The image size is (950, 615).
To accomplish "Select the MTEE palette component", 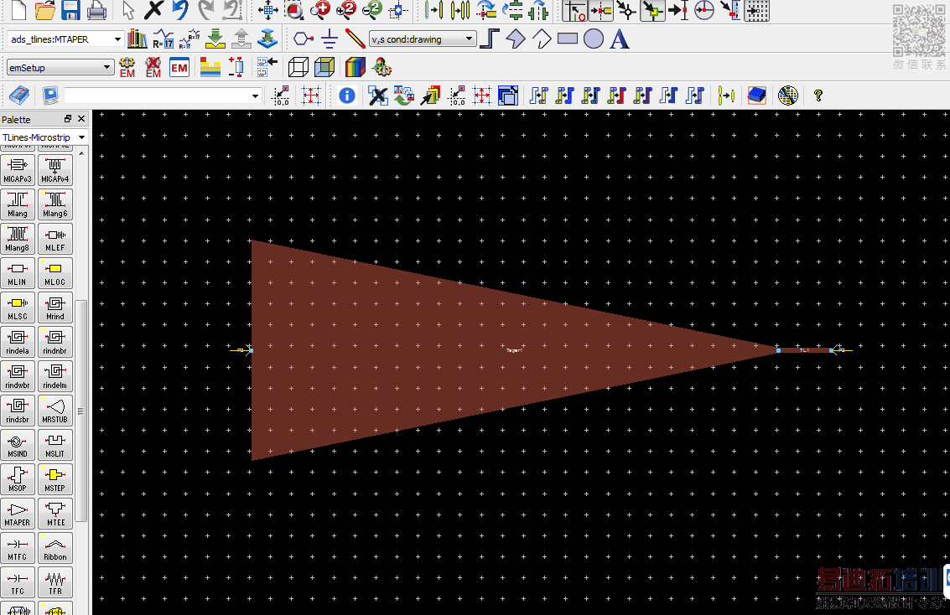I will 55,514.
